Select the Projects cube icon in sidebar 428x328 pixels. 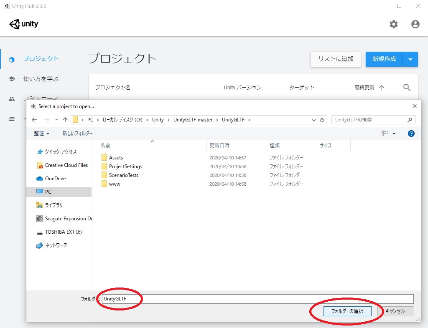11,59
